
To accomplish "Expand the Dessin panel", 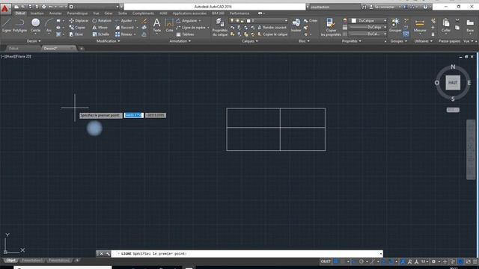I will [34, 41].
